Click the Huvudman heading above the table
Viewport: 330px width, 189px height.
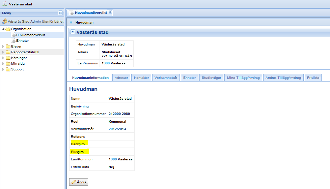point(83,89)
